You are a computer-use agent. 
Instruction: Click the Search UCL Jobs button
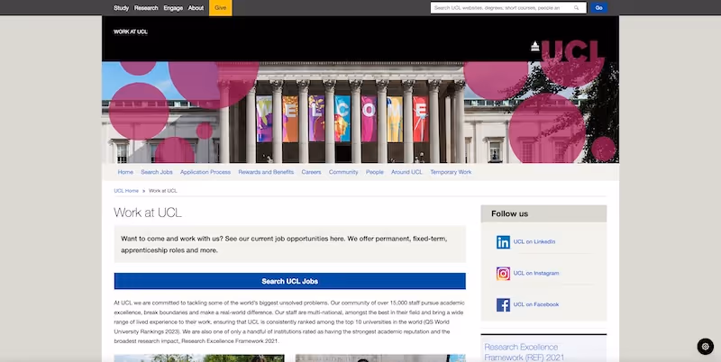point(289,281)
